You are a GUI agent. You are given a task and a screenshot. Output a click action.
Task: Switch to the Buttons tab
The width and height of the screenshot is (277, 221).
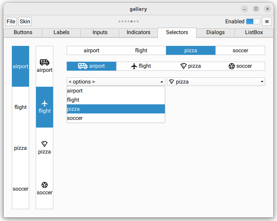coord(23,32)
